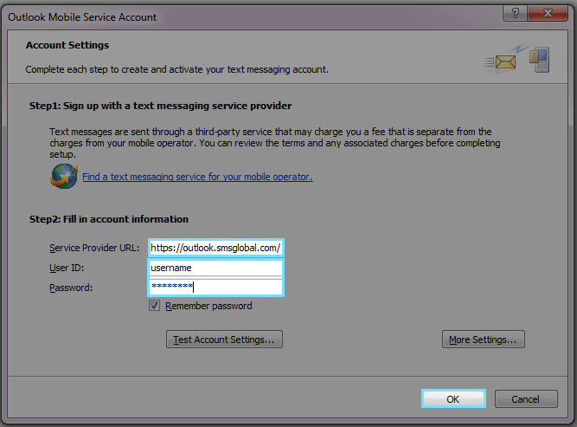Click the User ID label

65,268
